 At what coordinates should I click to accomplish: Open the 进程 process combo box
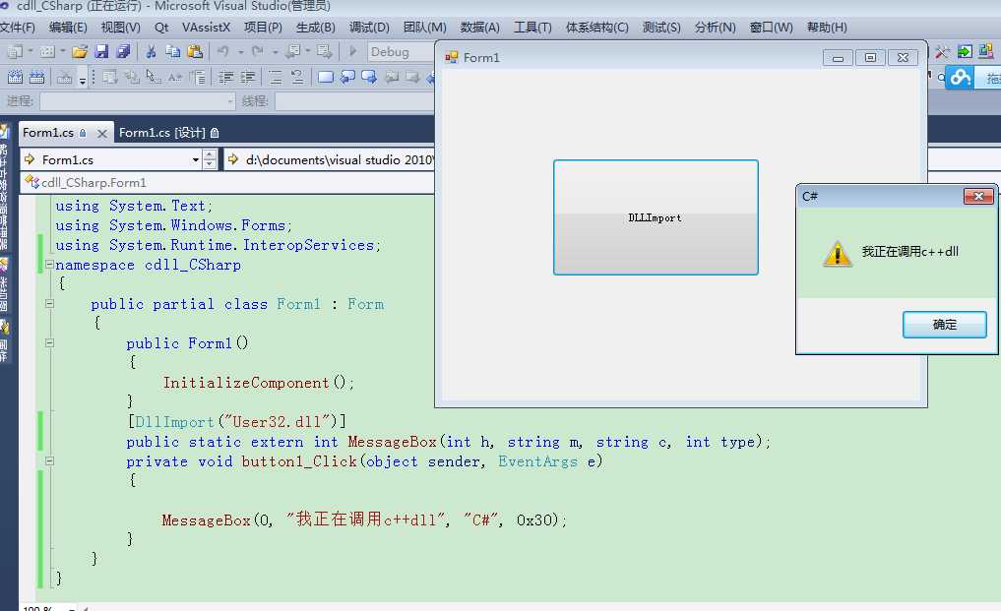click(x=137, y=101)
